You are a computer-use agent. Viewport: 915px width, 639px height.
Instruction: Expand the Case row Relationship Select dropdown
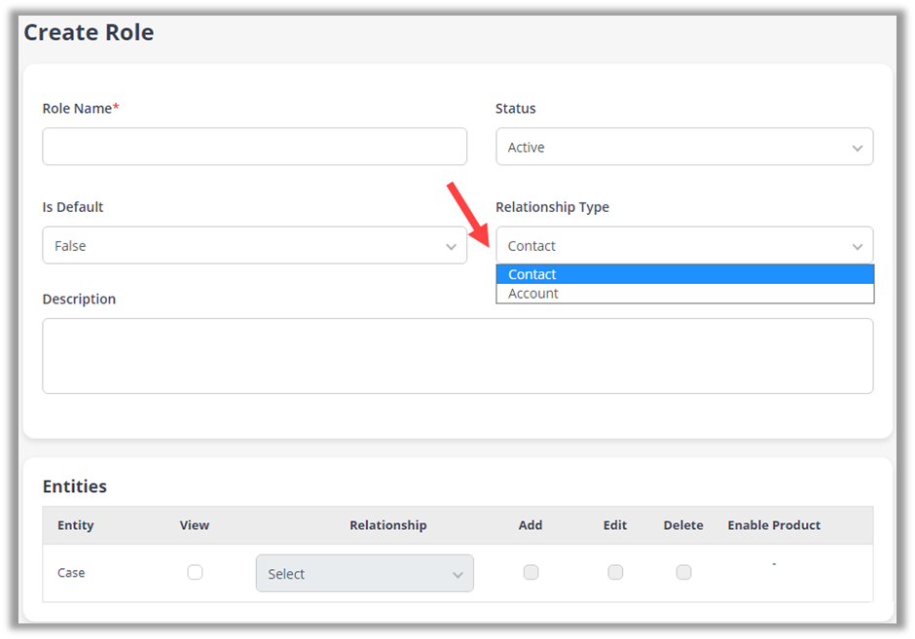click(x=364, y=574)
